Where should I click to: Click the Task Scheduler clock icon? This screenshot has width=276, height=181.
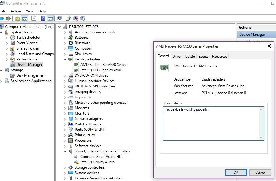(x=13, y=37)
